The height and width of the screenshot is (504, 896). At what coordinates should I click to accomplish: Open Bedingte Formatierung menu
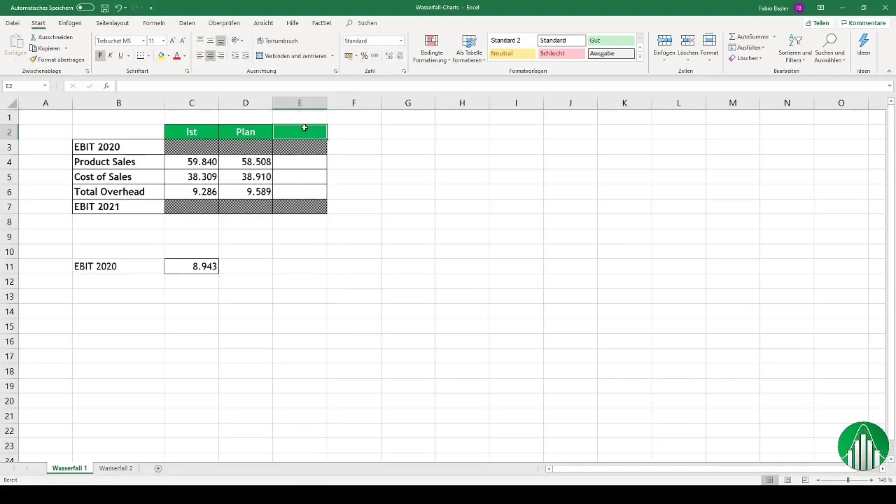point(432,48)
